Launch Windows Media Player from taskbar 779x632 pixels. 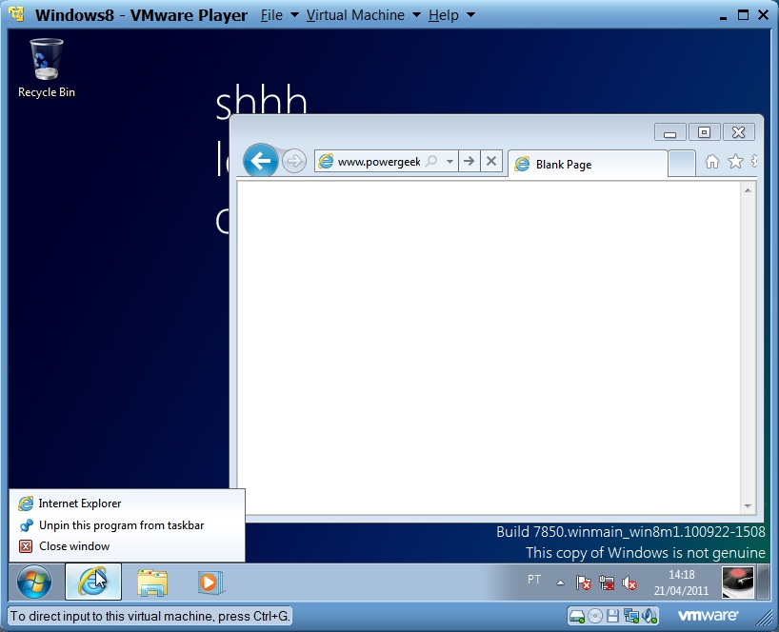coord(210,582)
